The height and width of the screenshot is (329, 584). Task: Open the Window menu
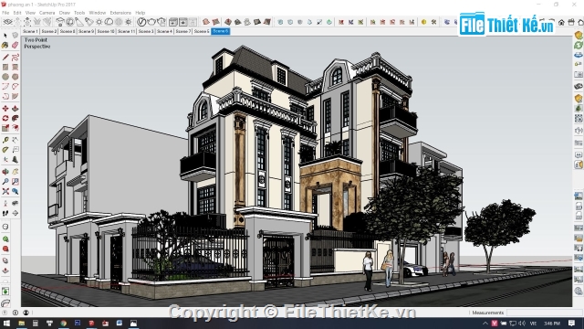[98, 13]
